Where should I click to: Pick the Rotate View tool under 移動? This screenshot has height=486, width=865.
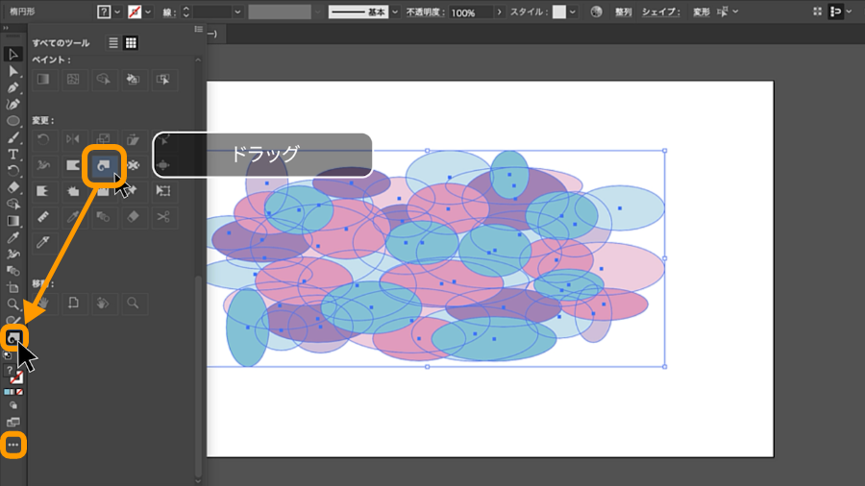tap(103, 304)
